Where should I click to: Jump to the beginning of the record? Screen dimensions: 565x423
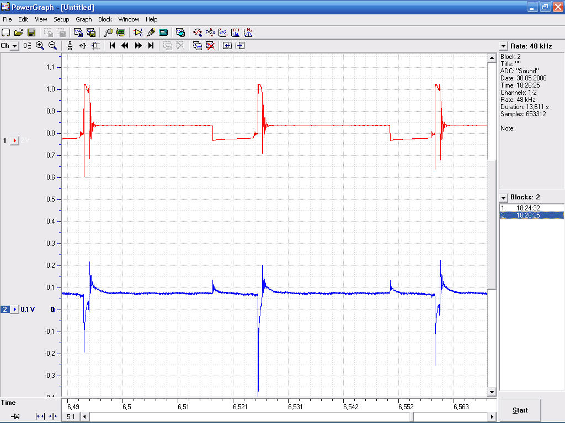coord(113,46)
